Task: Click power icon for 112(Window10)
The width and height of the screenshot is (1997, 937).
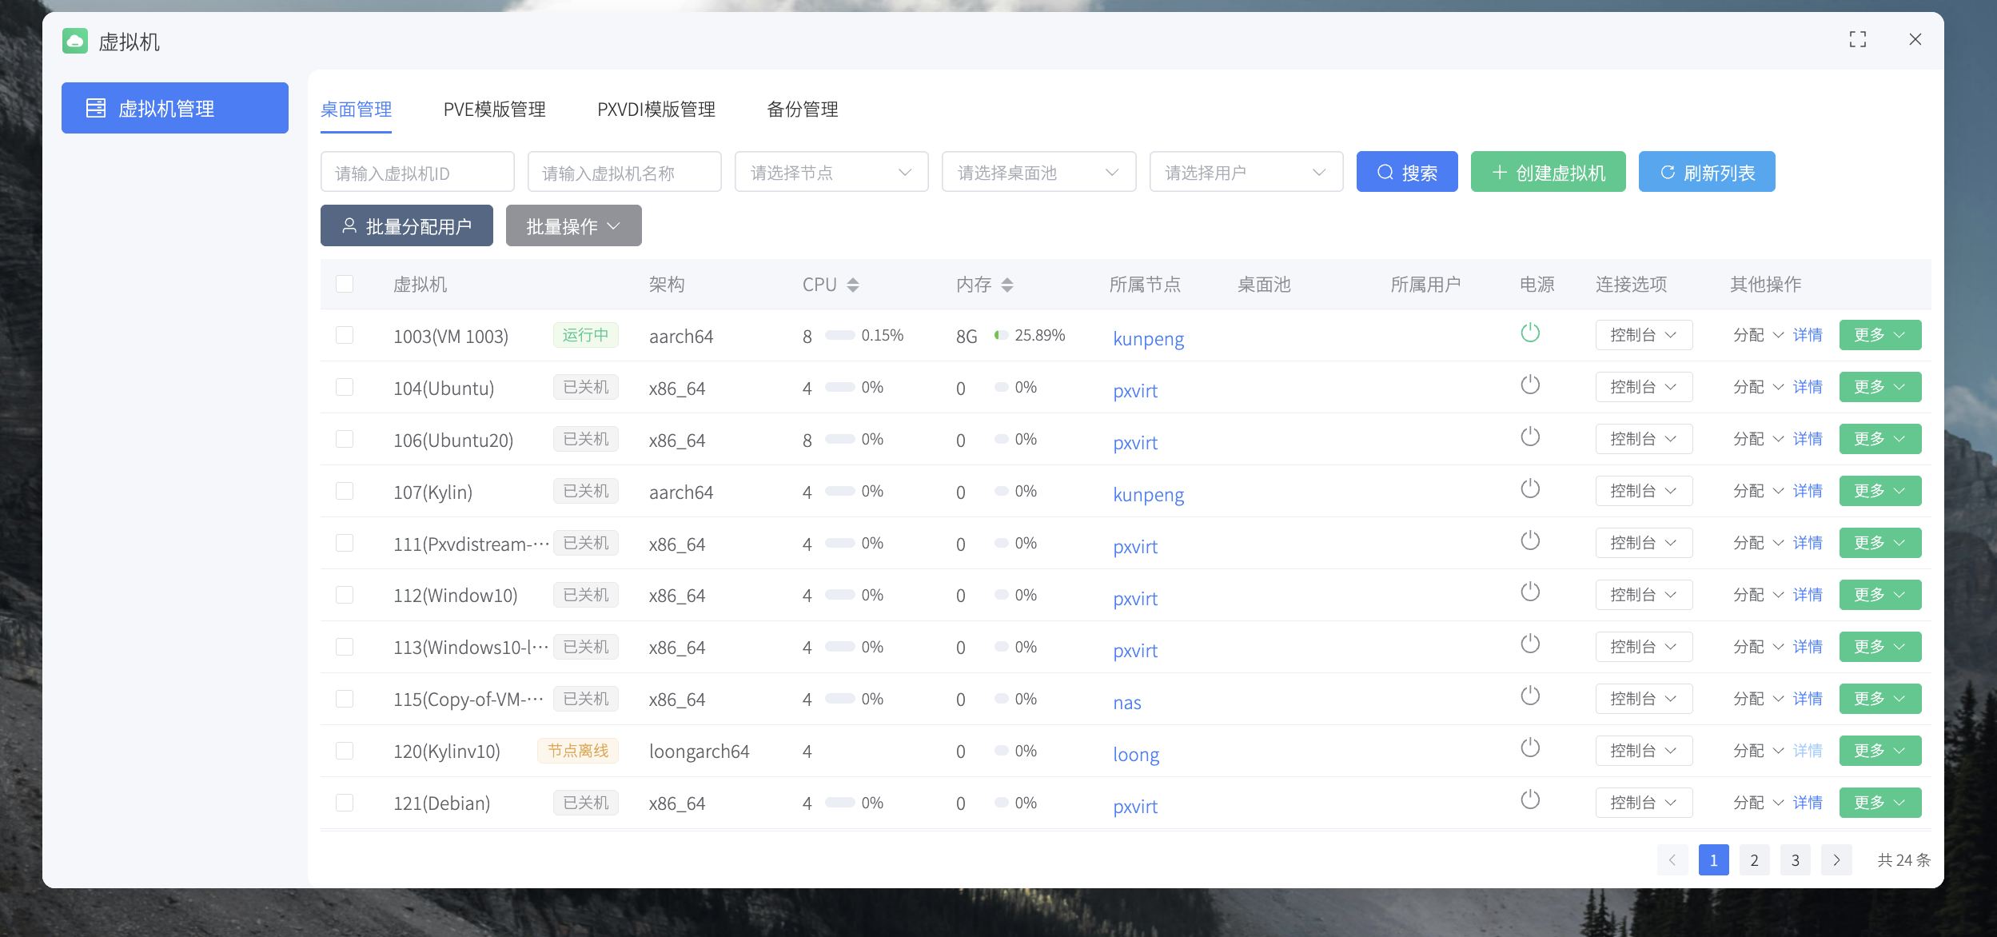Action: tap(1530, 592)
